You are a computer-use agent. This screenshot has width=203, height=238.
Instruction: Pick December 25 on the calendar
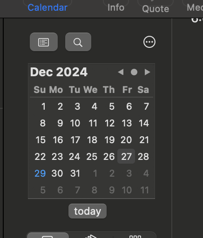(x=92, y=156)
